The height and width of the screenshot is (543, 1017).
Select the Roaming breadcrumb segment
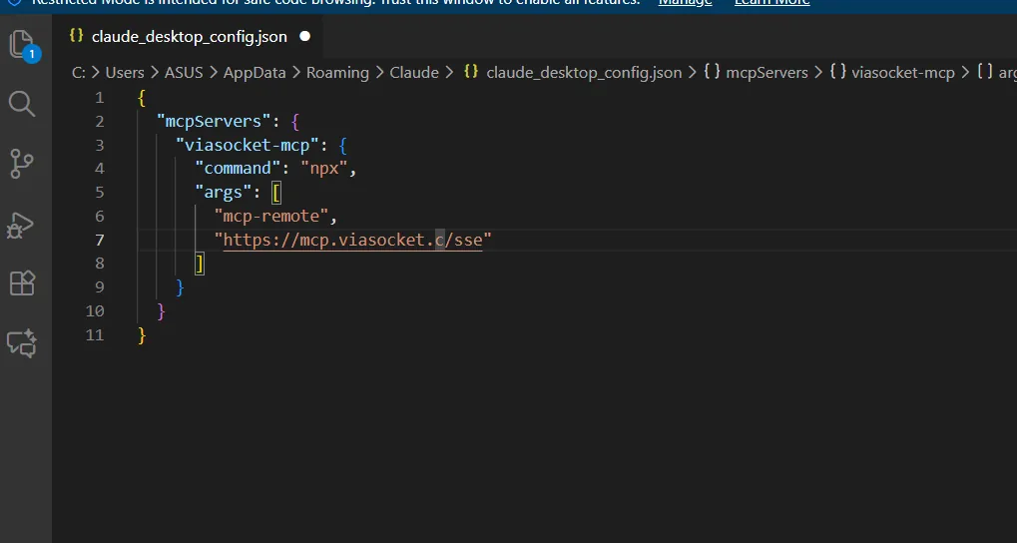[337, 73]
